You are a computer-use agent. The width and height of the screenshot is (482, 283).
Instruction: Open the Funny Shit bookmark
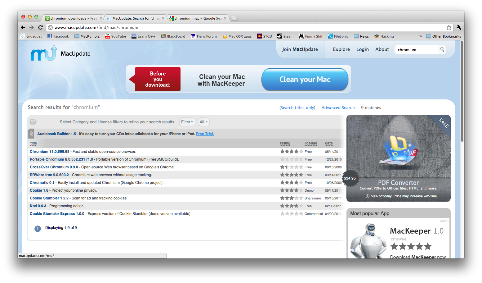[x=311, y=36]
